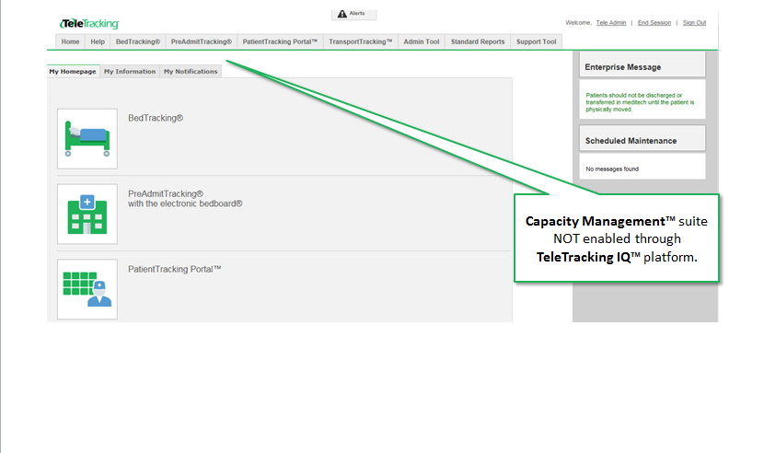
Task: Switch to the My Information tab
Action: pos(130,71)
